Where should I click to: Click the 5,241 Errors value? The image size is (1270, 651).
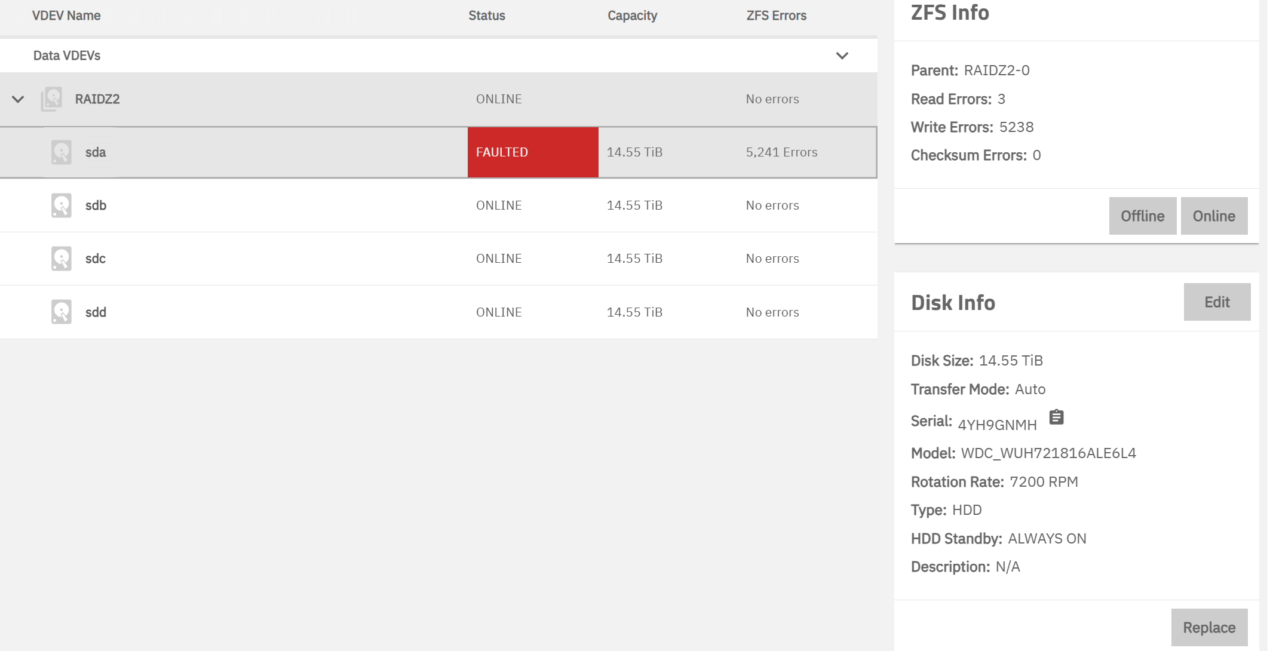[x=781, y=152]
